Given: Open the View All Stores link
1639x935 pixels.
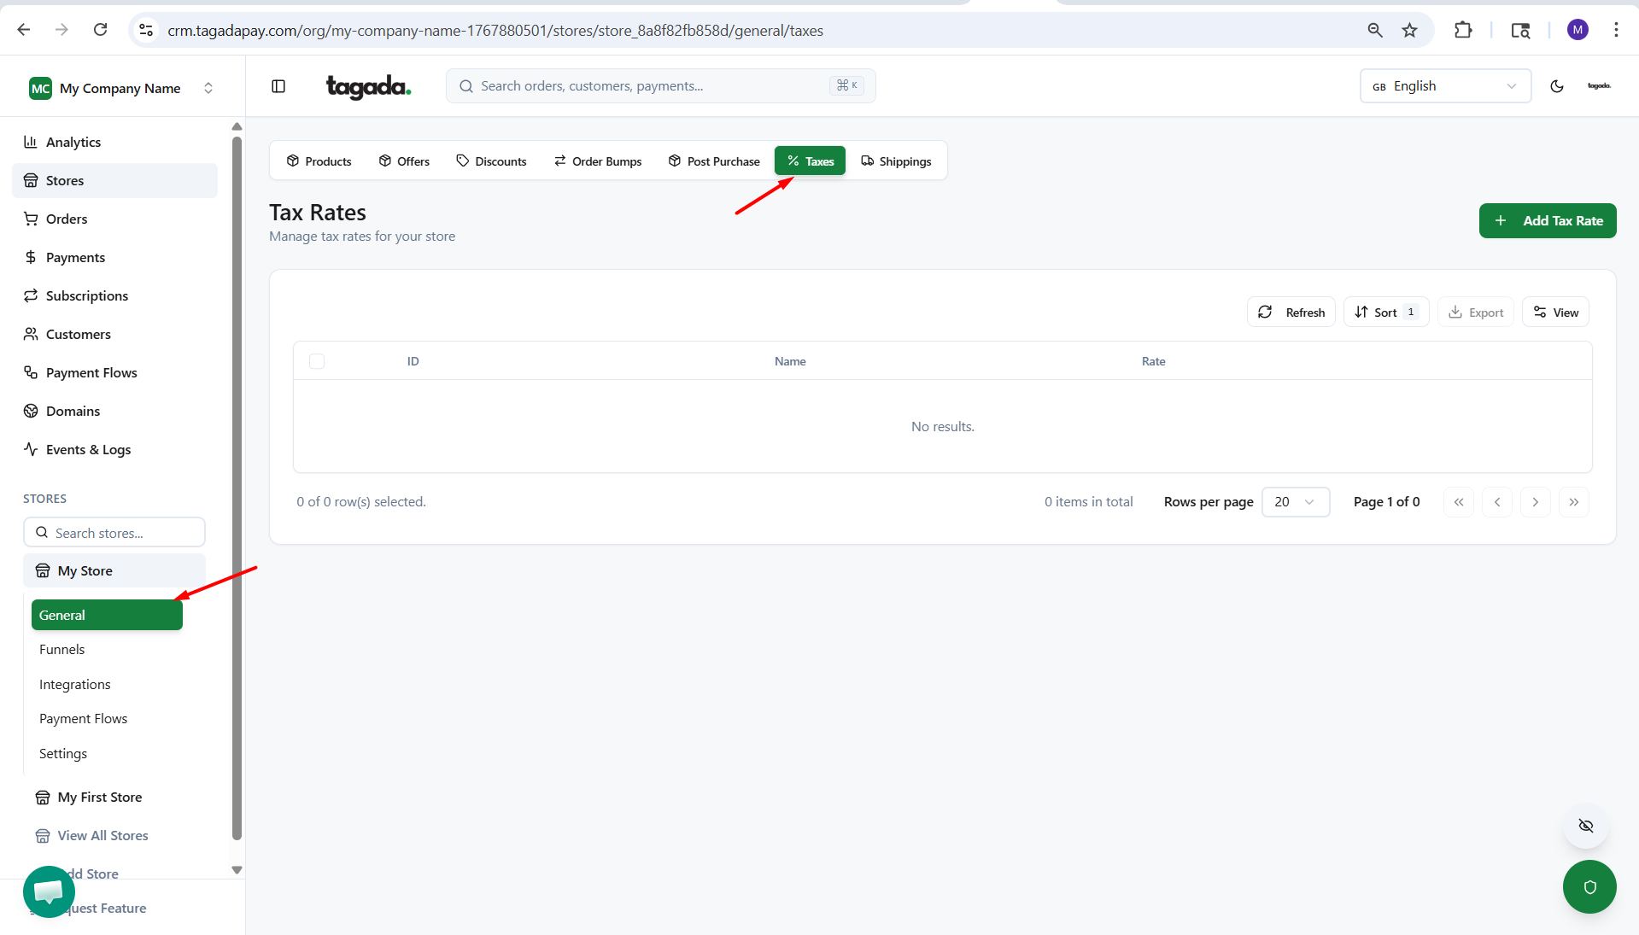Looking at the screenshot, I should coord(102,836).
